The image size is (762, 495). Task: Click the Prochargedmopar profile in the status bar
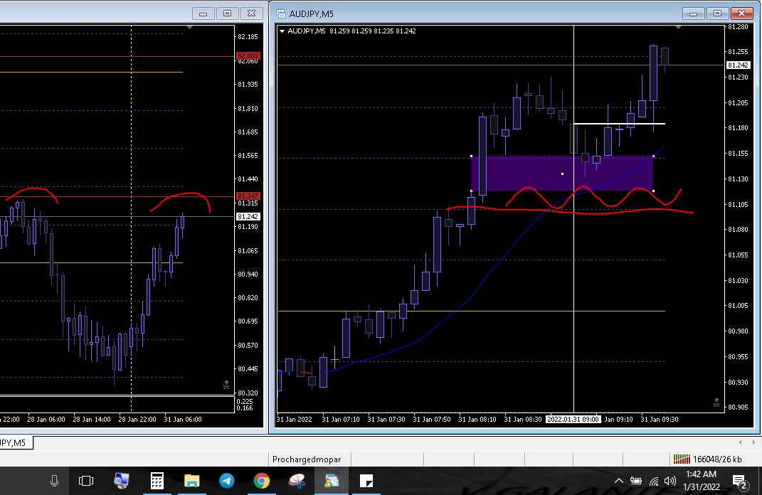coord(311,459)
